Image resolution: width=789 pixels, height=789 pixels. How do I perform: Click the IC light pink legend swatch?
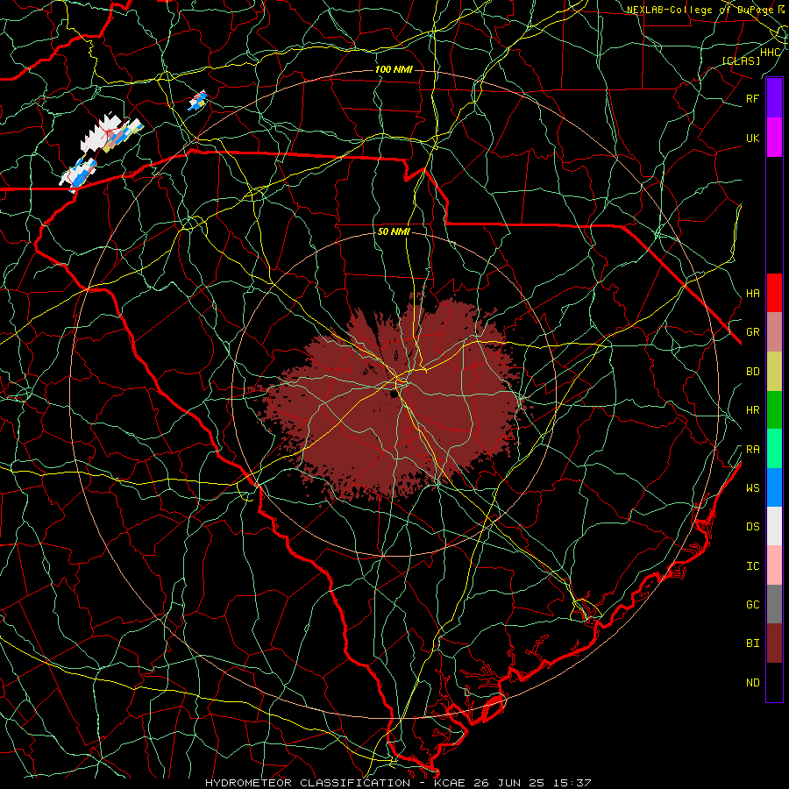[x=774, y=565]
